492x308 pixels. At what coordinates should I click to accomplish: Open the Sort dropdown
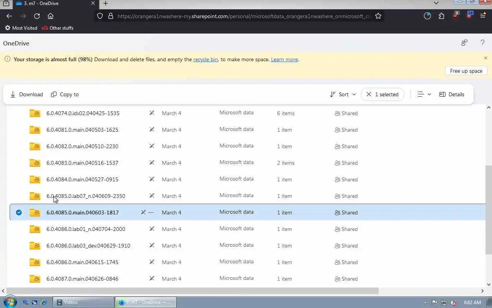click(343, 94)
